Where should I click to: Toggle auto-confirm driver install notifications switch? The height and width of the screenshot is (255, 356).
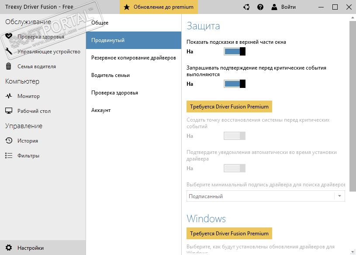[x=235, y=168]
